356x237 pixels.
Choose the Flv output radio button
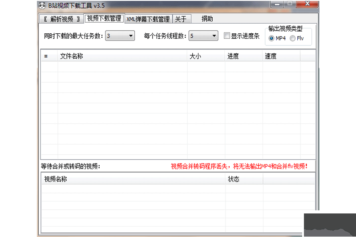pos(292,38)
